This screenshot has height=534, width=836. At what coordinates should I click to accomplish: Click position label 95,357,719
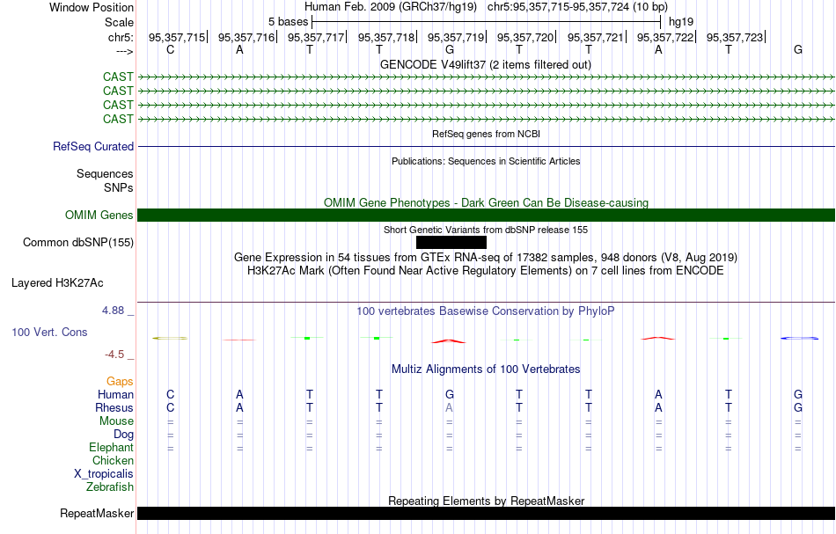coord(456,37)
